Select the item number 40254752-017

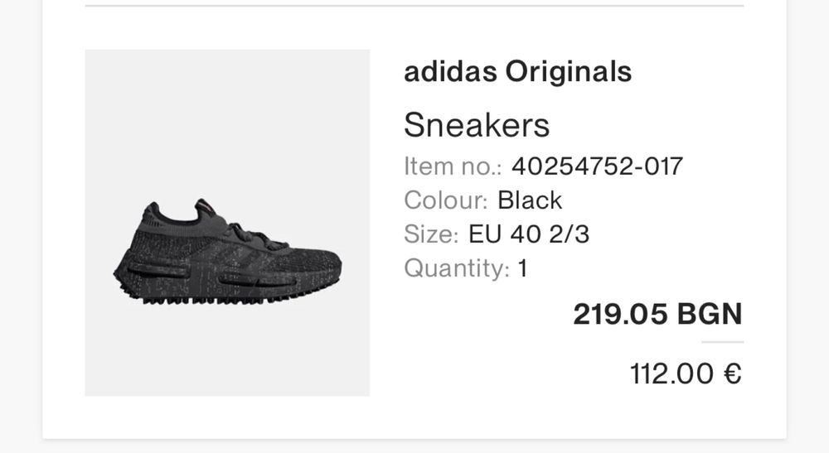(x=597, y=166)
